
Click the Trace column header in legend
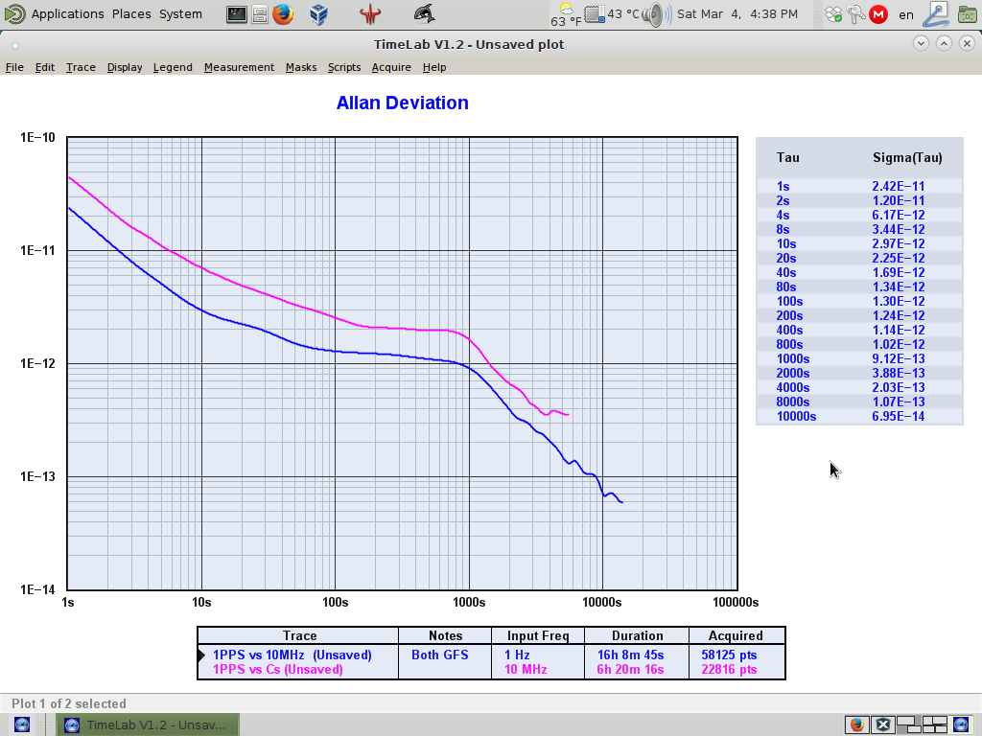pyautogui.click(x=299, y=635)
